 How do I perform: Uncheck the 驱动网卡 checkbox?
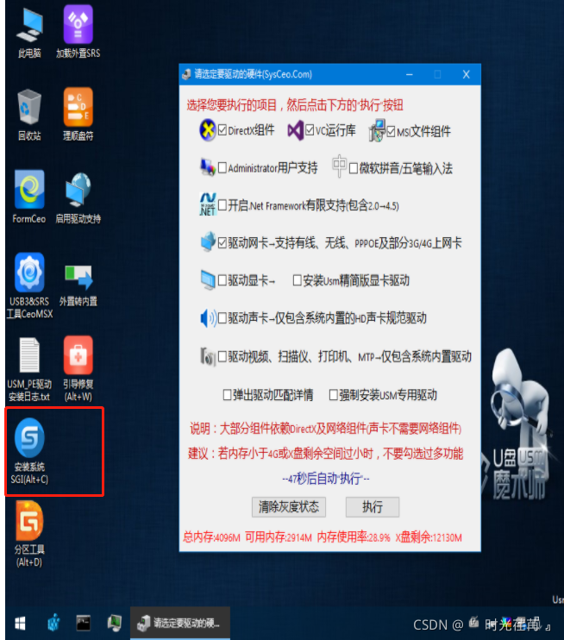[222, 243]
